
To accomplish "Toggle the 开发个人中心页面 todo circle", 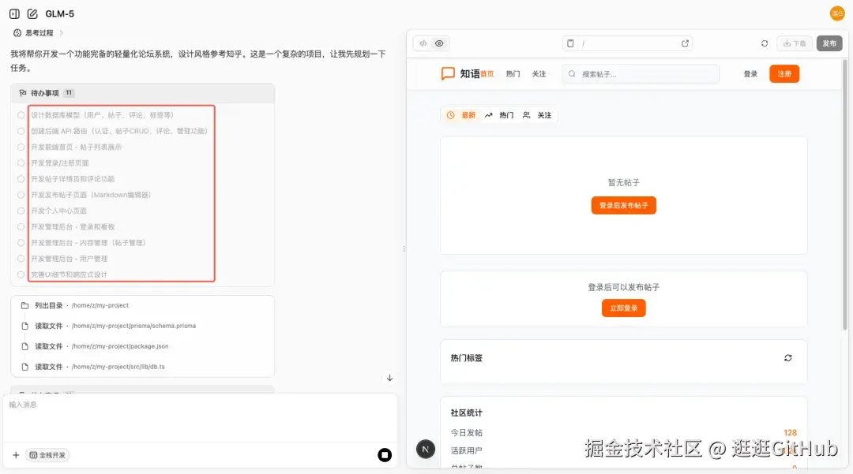I will (21, 211).
